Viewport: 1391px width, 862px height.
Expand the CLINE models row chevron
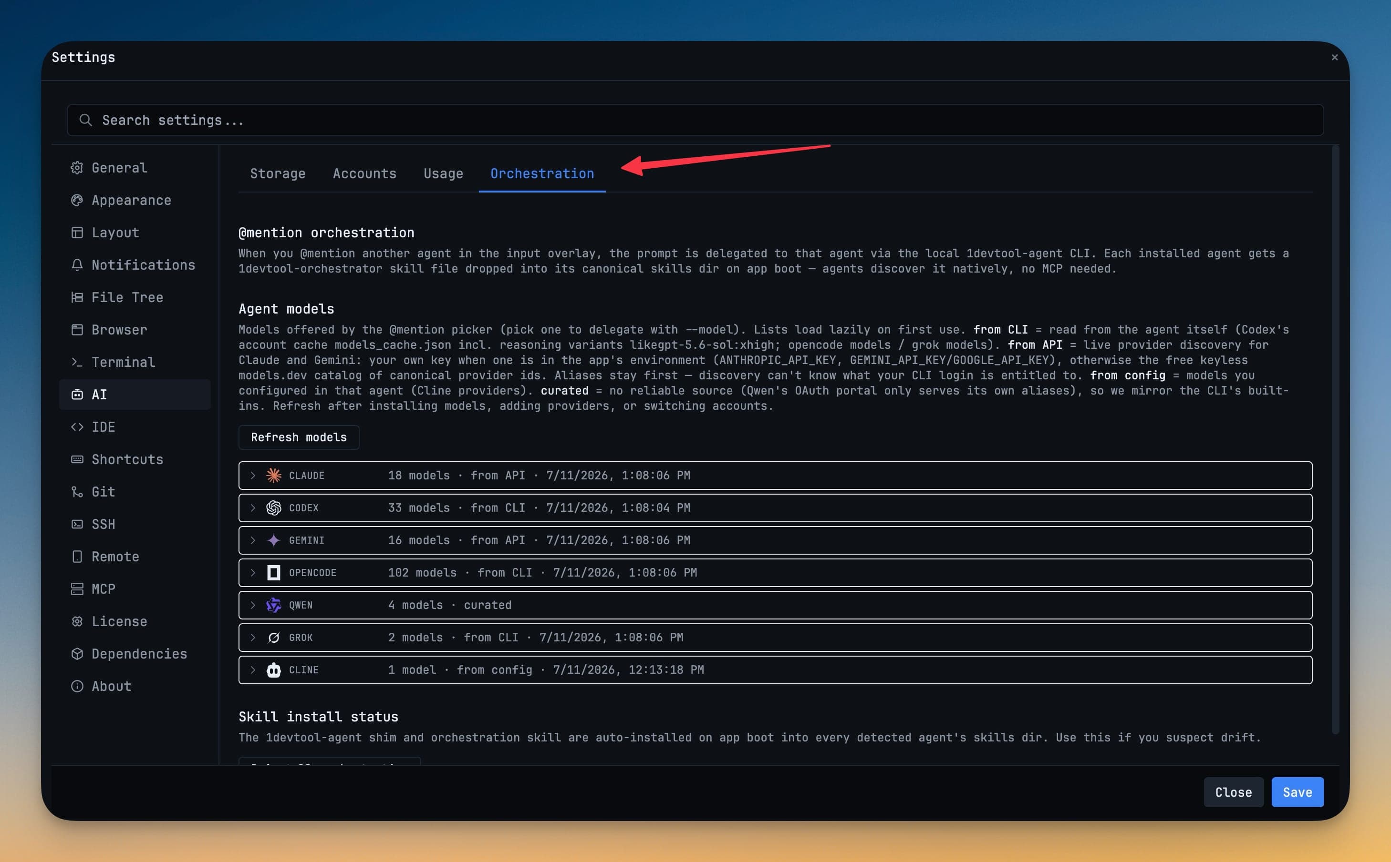point(253,670)
